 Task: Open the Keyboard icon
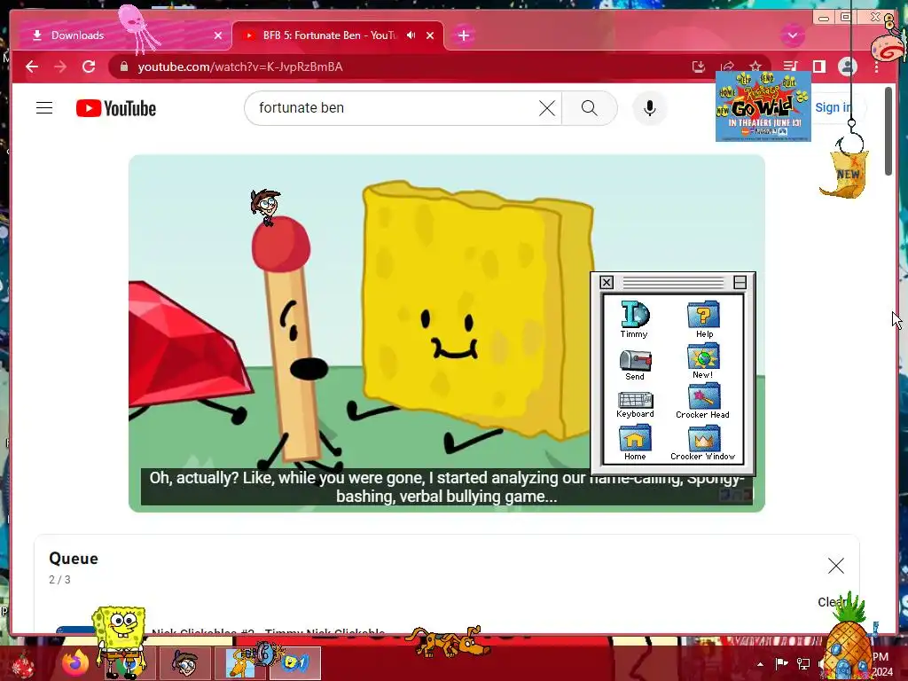(635, 404)
